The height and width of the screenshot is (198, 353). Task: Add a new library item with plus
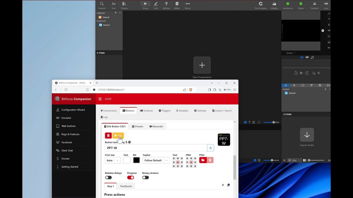(x=116, y=13)
